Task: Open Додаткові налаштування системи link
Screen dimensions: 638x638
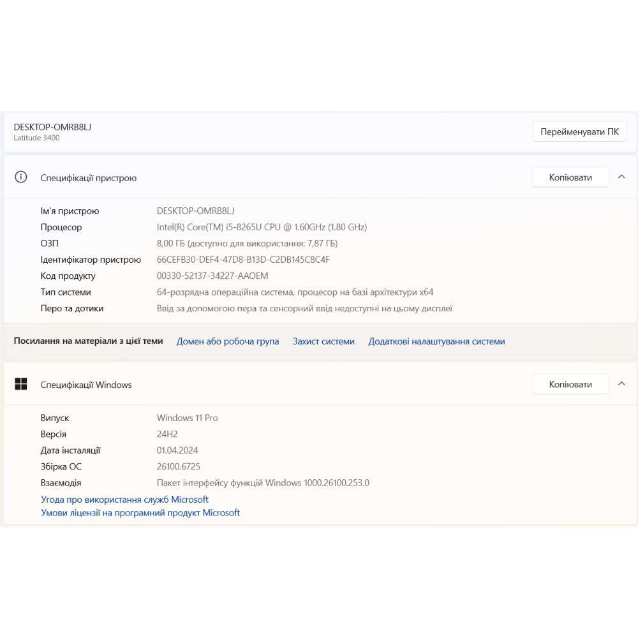Action: click(436, 341)
